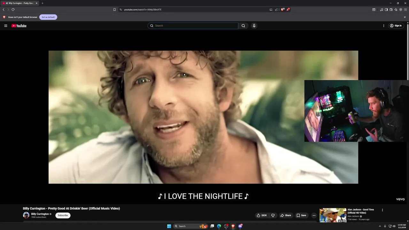Open the menu for the Alan Jackson suggestion
The height and width of the screenshot is (230, 409).
[x=382, y=210]
